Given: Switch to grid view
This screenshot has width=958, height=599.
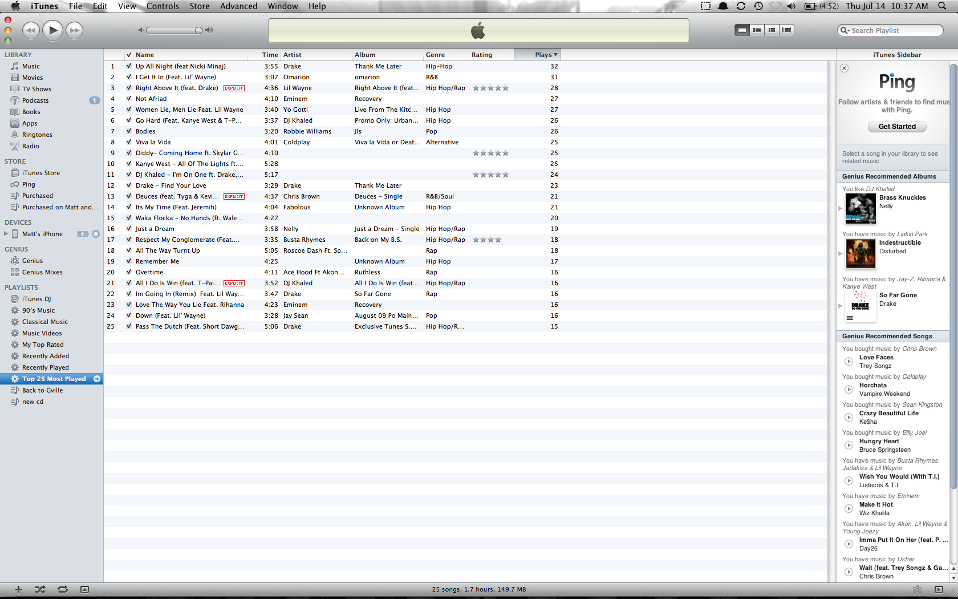Looking at the screenshot, I should click(x=772, y=30).
